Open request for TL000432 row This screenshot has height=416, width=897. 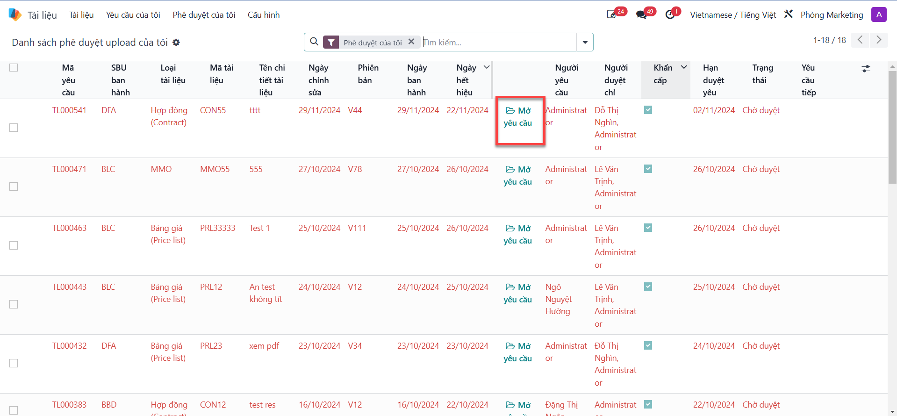518,352
